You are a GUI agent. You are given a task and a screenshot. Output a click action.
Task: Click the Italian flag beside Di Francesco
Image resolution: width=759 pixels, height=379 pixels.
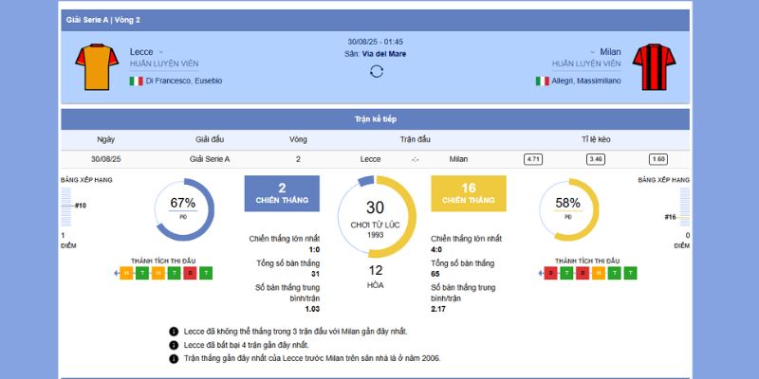point(137,81)
